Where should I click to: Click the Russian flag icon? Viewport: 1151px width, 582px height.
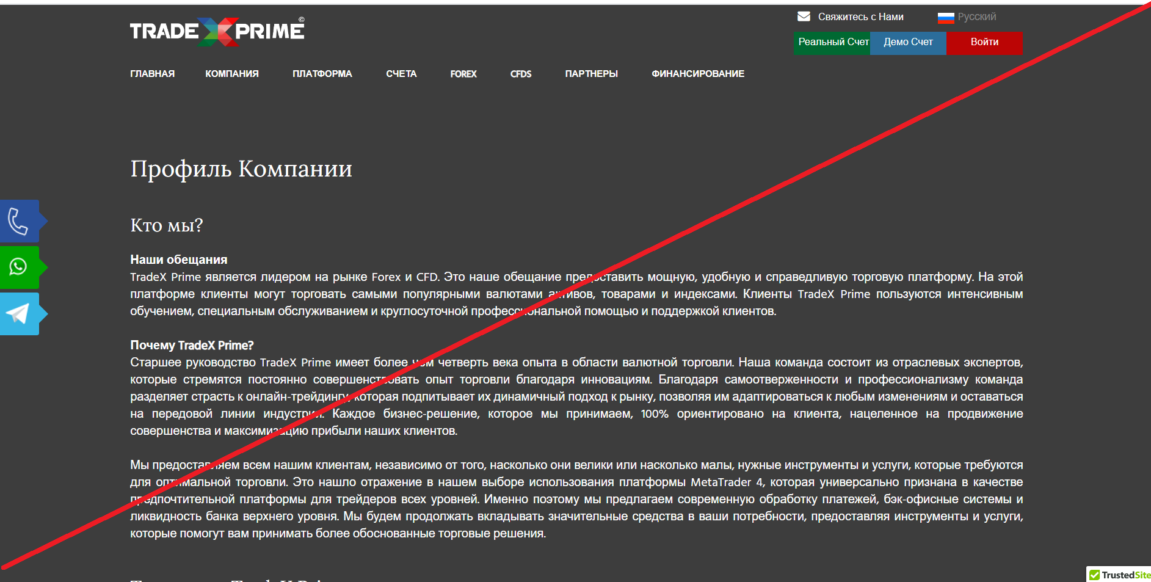pyautogui.click(x=946, y=18)
